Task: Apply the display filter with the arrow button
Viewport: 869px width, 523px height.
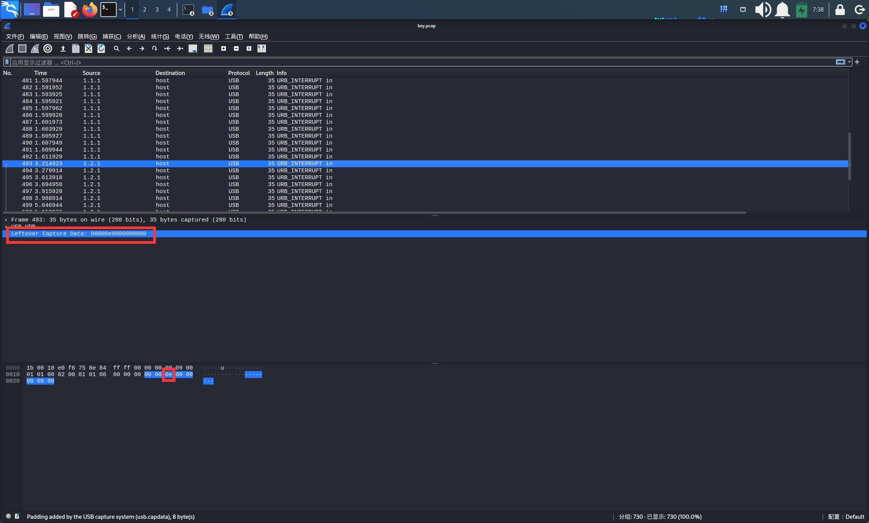Action: pos(841,62)
